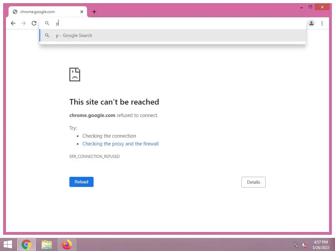Click the search icon in the suggestion row
The image size is (335, 251).
47,35
